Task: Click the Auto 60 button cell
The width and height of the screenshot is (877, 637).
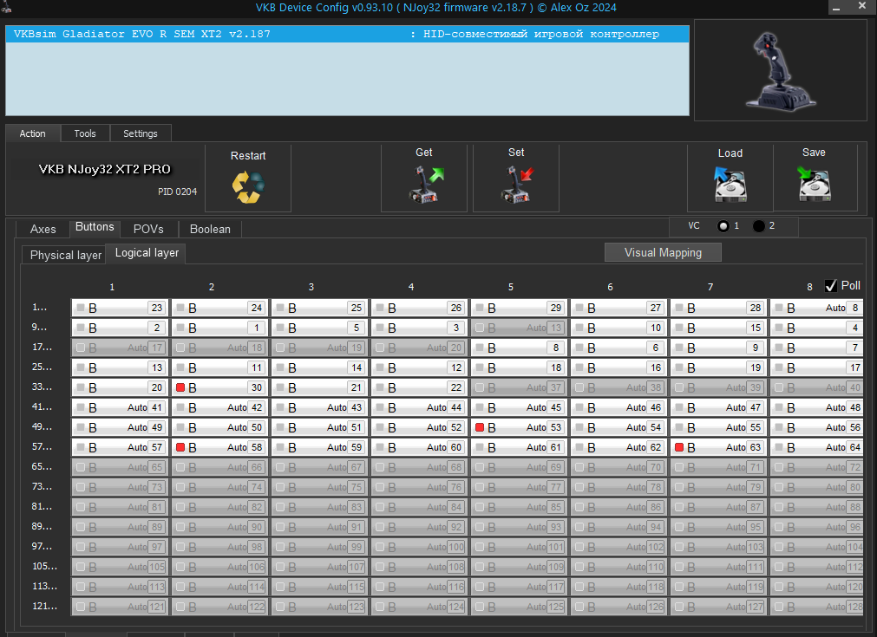Action: 420,447
